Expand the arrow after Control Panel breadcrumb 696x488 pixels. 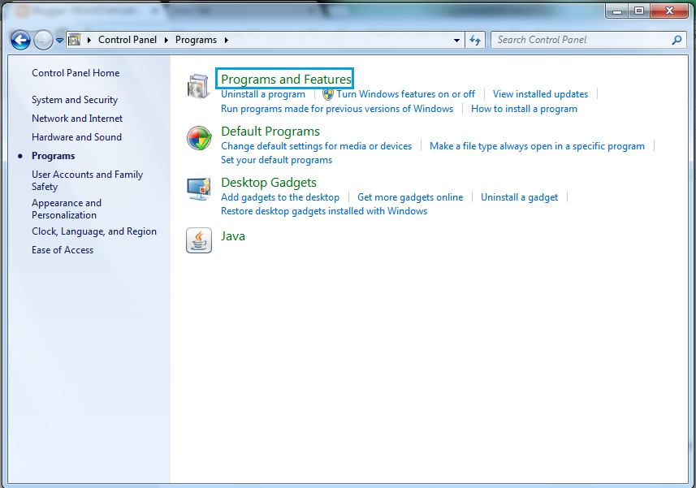click(x=166, y=40)
